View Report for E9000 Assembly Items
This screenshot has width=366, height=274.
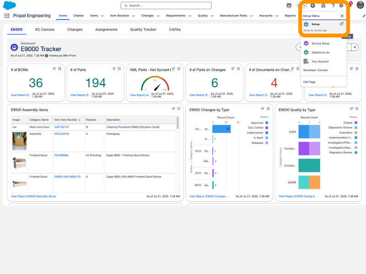[33, 196]
